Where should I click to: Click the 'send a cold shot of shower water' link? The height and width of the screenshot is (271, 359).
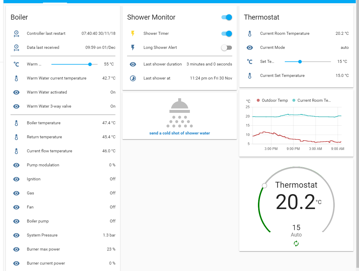click(x=179, y=133)
